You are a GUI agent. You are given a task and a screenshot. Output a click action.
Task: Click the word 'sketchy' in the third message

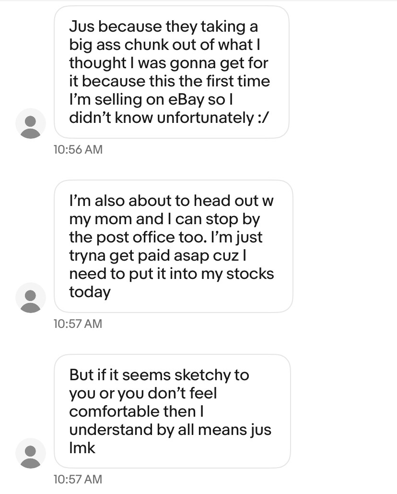click(202, 374)
